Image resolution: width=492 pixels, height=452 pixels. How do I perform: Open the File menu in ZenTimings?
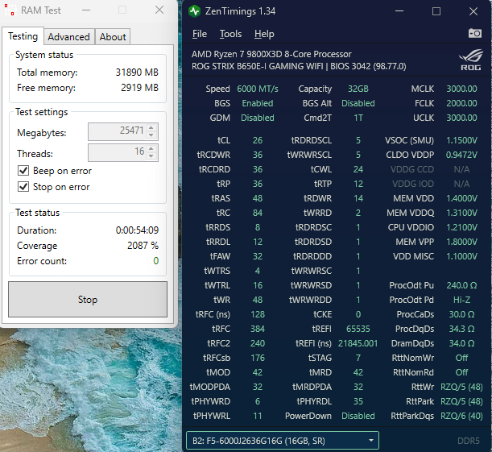pyautogui.click(x=200, y=34)
